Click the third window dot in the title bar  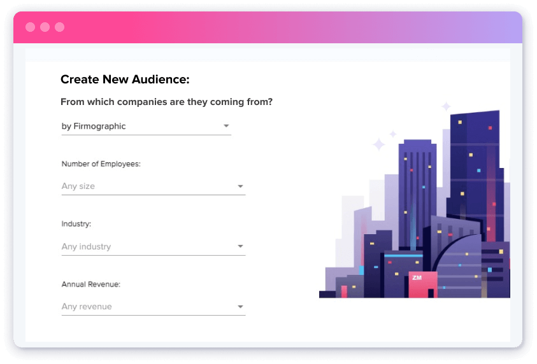(60, 27)
